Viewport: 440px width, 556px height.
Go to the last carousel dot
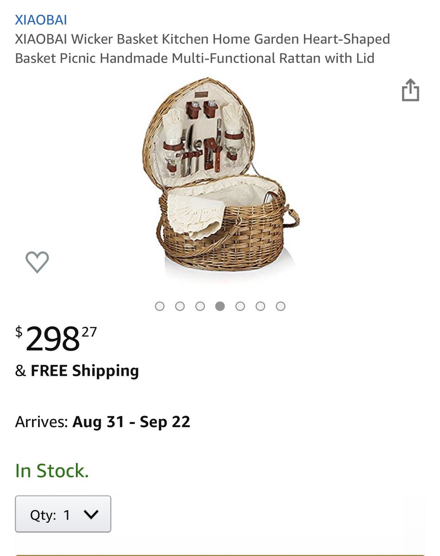pyautogui.click(x=280, y=306)
